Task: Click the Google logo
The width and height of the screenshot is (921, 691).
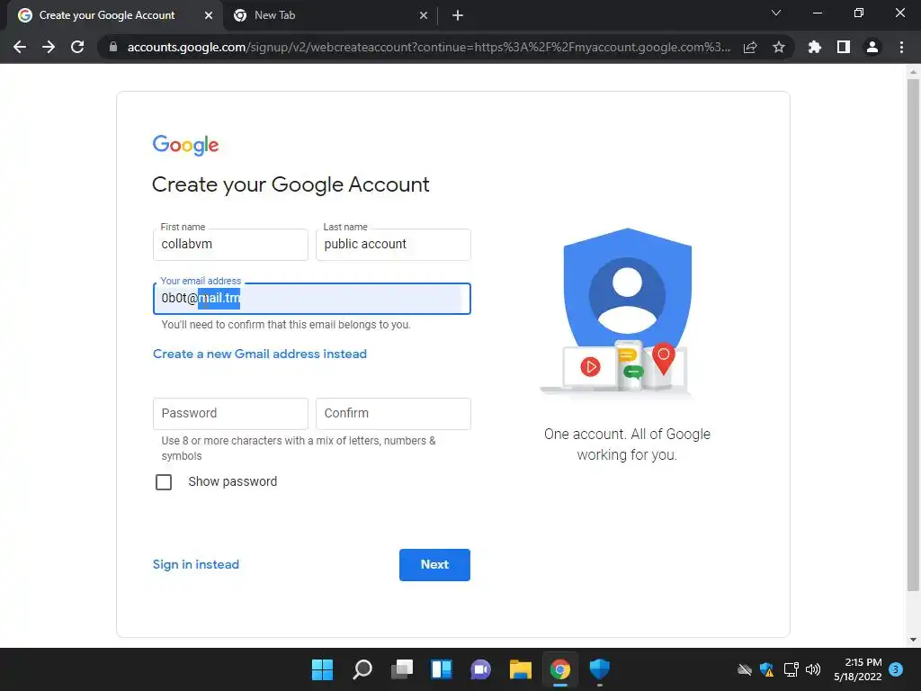Action: click(185, 145)
